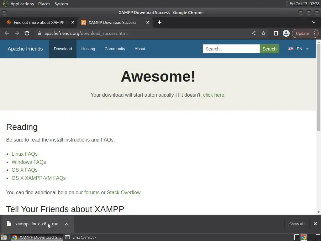Viewport: 321px width, 241px height.
Task: Open the Hosting nav item
Action: coord(88,49)
